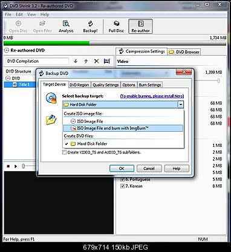The height and width of the screenshot is (252, 231).
Task: Toggle Create VIDEO_TS and AUDIO_TS subfolders checkbox
Action: [x=64, y=152]
